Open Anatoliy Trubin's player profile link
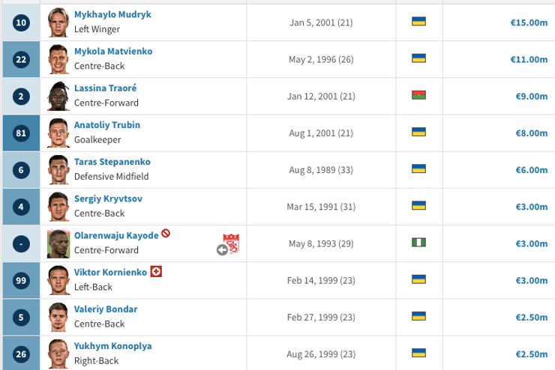555x370 pixels. click(107, 125)
